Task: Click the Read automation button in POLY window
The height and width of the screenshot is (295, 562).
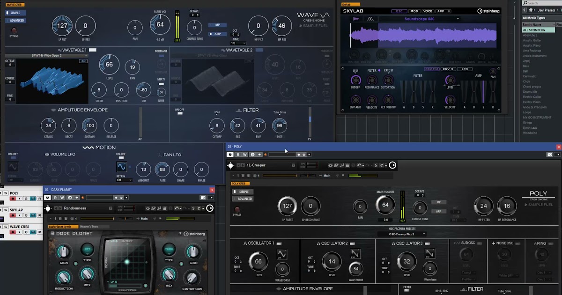Action: pyautogui.click(x=238, y=155)
